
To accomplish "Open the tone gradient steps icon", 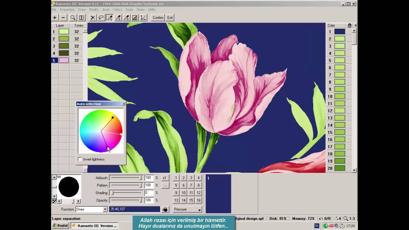I will (135, 18).
